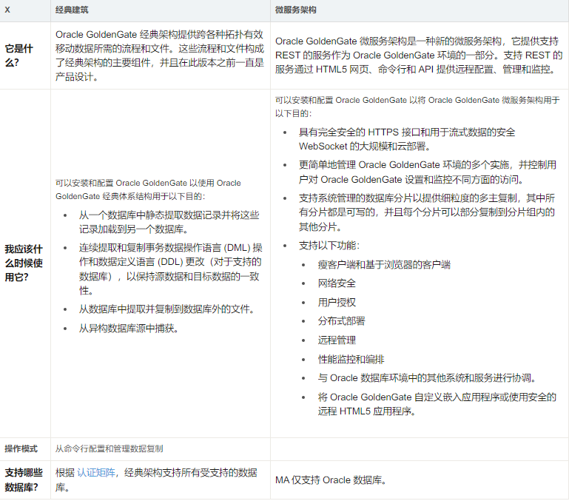The image size is (569, 501).
Task: Select the bullet 用户授权
Action: 337,302
